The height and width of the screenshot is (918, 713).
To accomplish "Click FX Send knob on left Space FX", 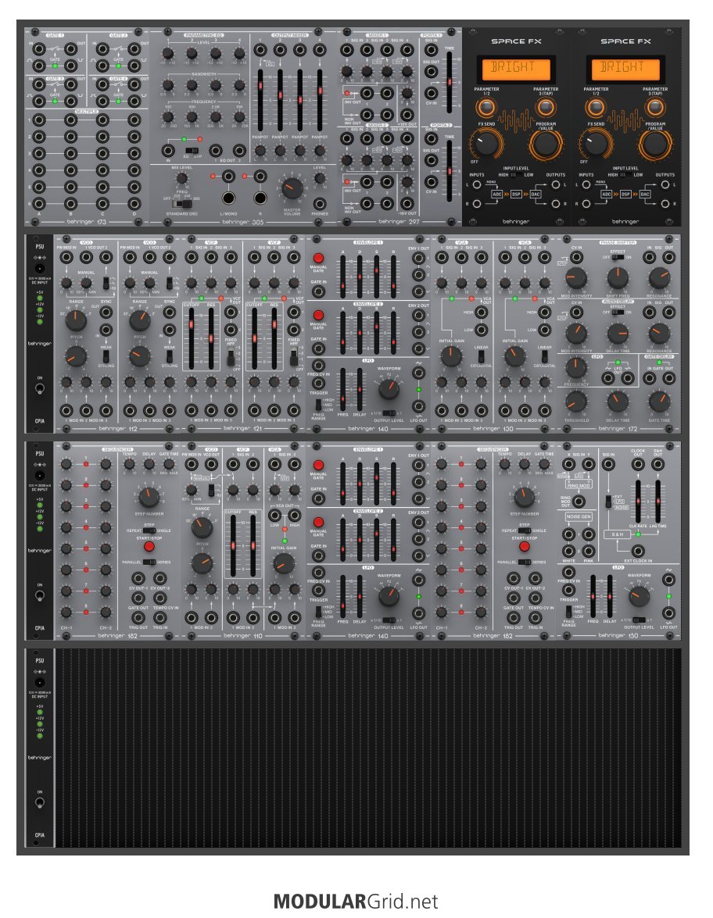I will (x=485, y=143).
